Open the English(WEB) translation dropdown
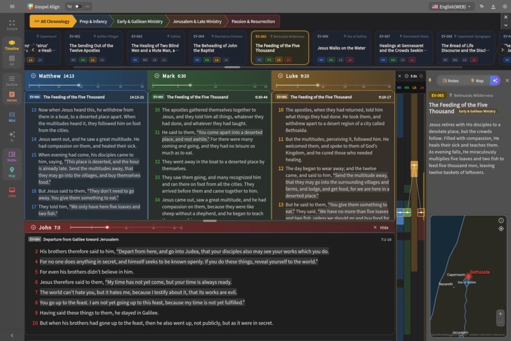Screen dimensions: 511x341 tap(451, 6)
